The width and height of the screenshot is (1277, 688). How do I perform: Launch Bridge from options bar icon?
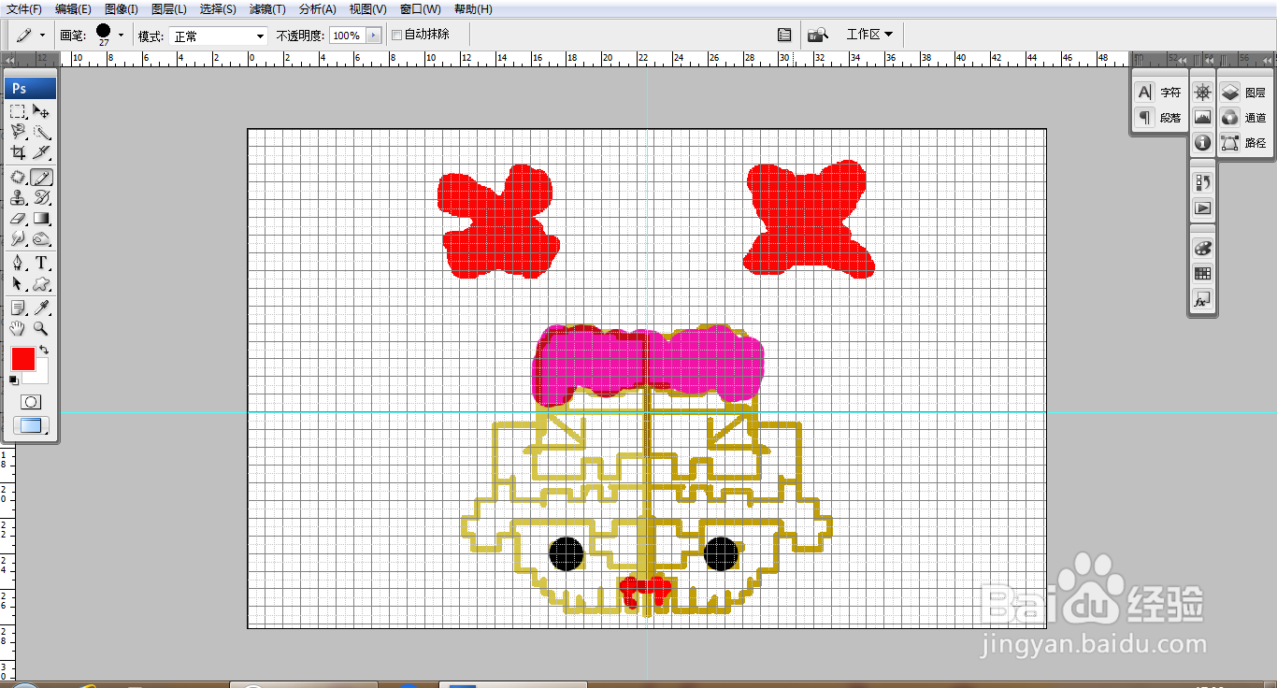(x=818, y=35)
